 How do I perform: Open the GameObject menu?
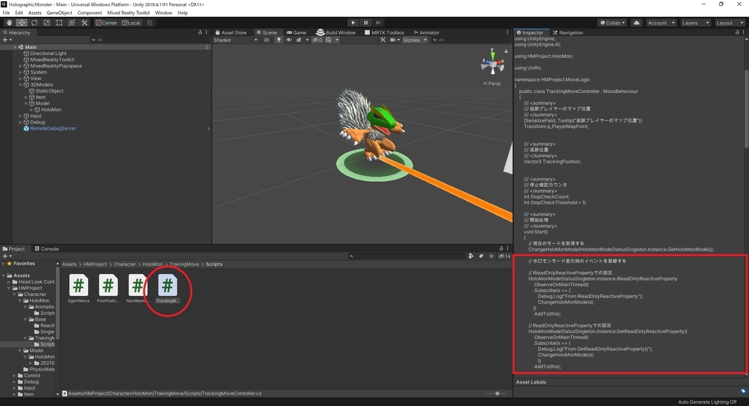click(59, 12)
